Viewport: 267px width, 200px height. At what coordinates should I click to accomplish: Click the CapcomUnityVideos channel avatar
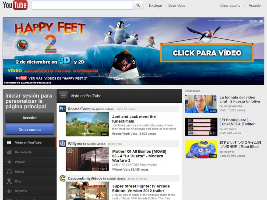[62, 178]
